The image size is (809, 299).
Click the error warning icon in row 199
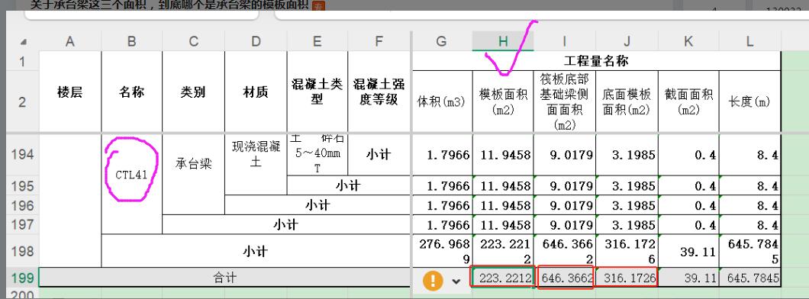(433, 281)
